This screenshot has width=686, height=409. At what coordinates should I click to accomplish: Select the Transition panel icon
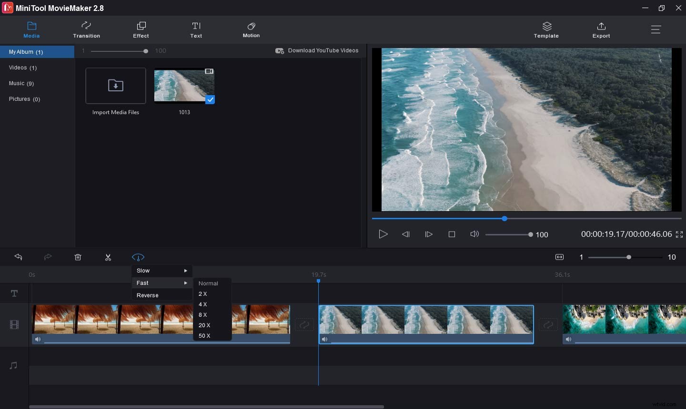(x=86, y=29)
